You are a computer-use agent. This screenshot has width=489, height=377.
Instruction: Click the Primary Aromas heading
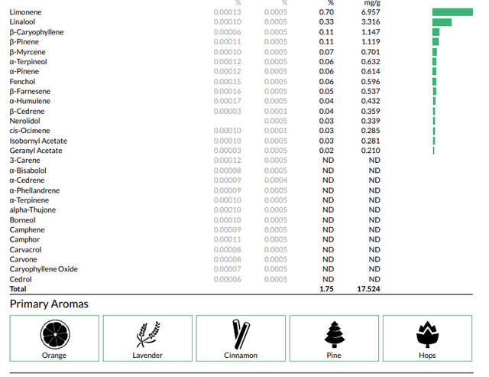(x=49, y=304)
